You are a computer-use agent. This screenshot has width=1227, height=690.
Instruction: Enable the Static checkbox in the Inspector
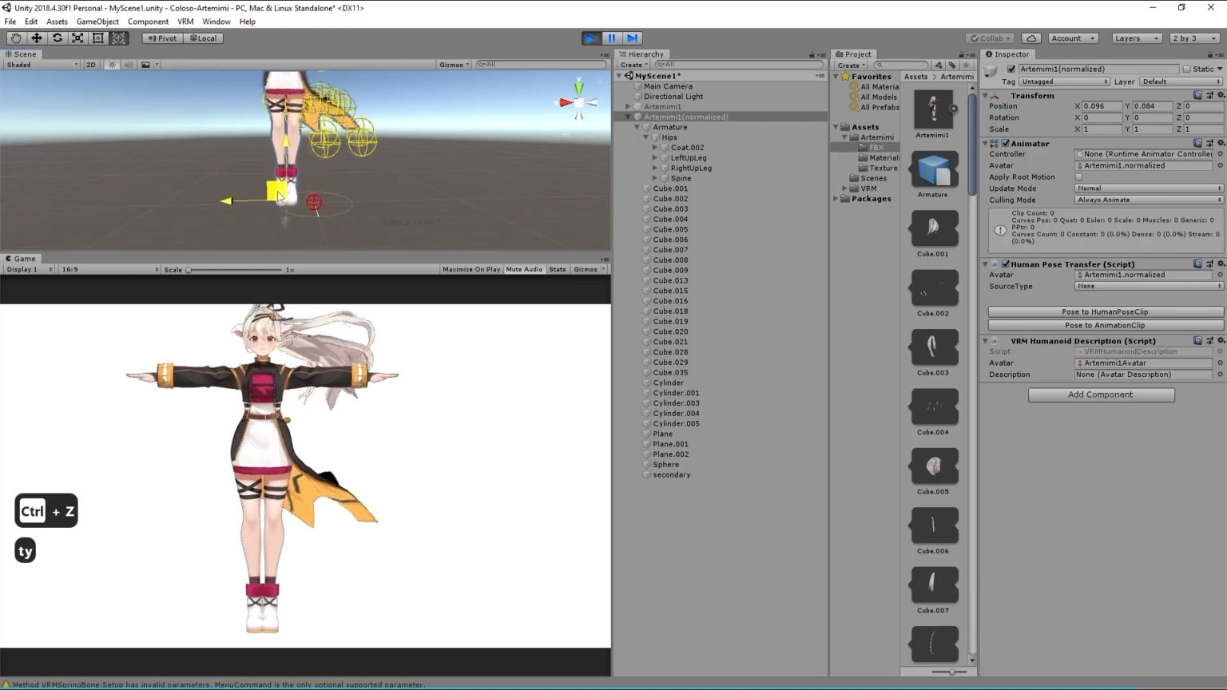click(x=1188, y=69)
